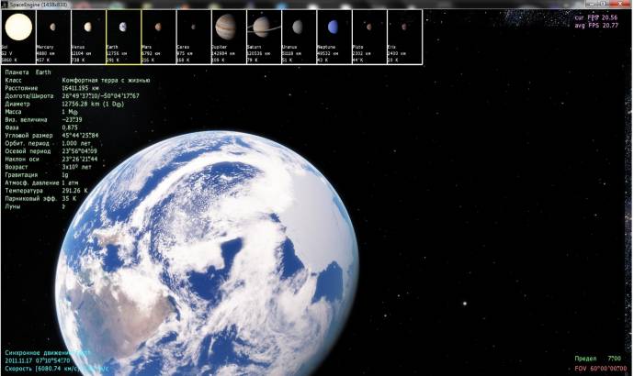Click the 'Фаза' value 0,875

click(x=70, y=127)
